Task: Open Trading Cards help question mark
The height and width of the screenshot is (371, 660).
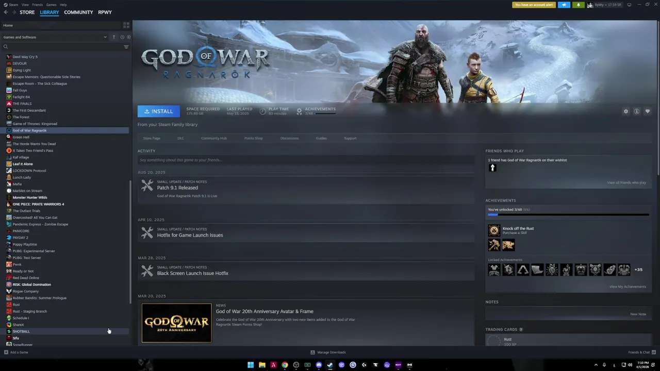Action: pyautogui.click(x=521, y=329)
